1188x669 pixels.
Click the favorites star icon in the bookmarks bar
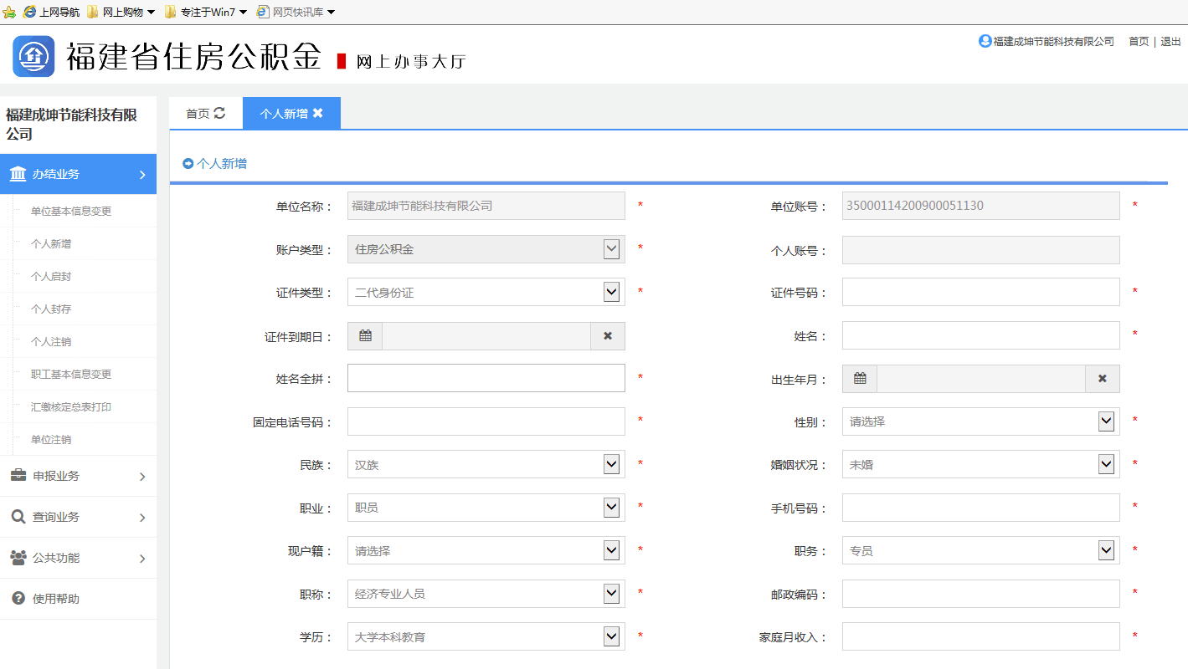click(9, 12)
